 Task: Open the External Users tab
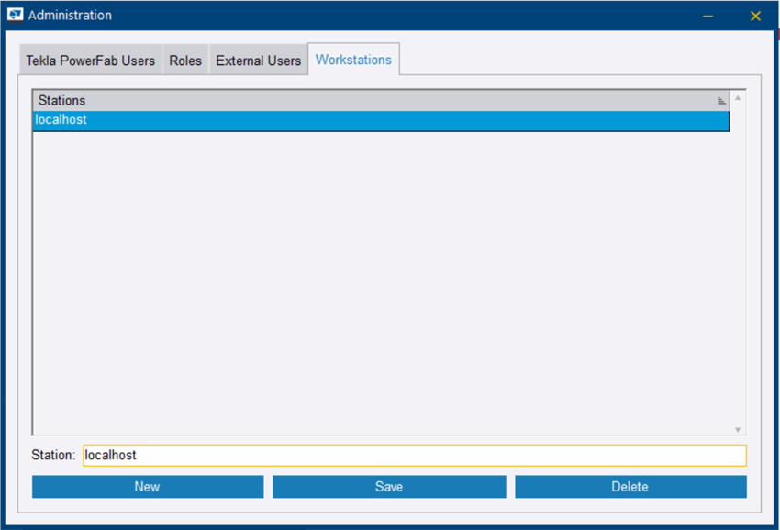tap(258, 61)
